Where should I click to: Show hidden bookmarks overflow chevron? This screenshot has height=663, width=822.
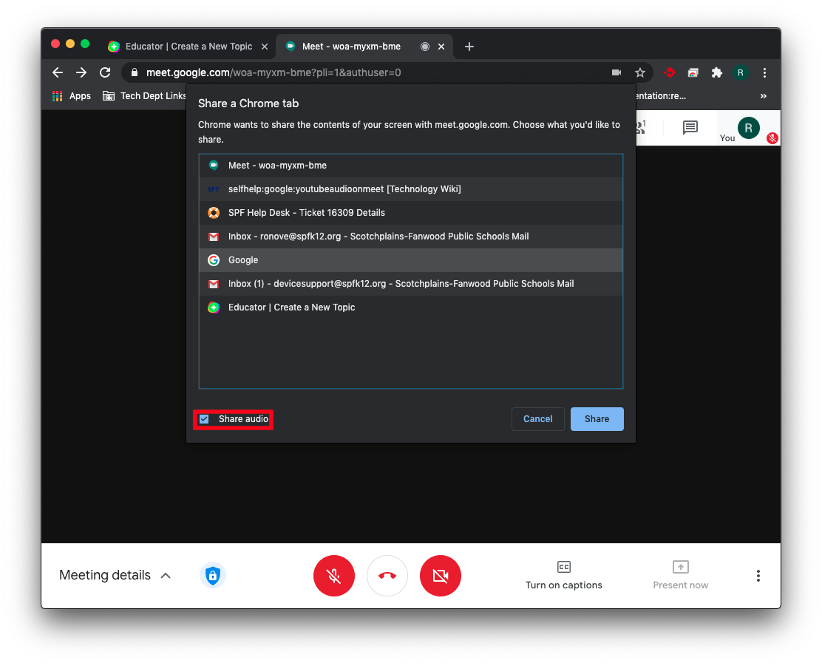[763, 96]
